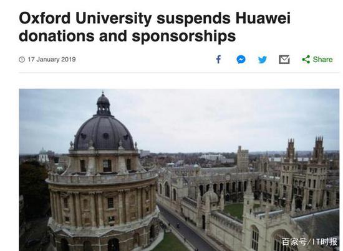This screenshot has width=343, height=251.
Task: Tweet the article with Twitter bird icon
Action: click(263, 60)
